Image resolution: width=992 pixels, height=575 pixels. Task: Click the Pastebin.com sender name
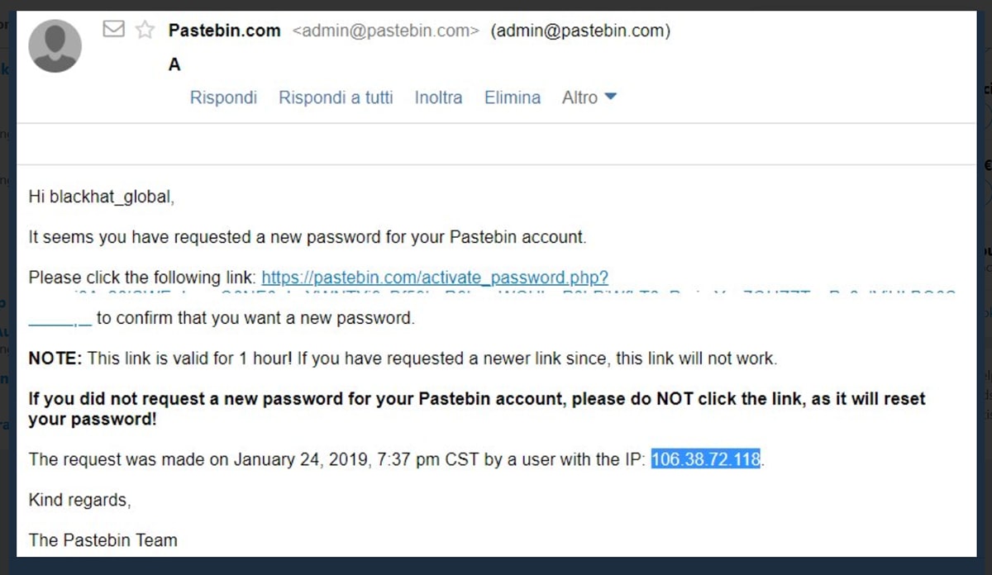point(224,31)
